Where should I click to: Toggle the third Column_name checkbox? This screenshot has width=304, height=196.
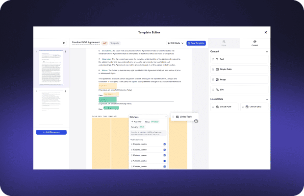[164, 155]
